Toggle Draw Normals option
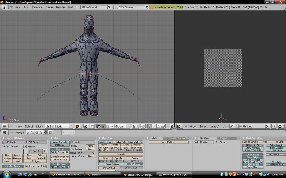The image size is (286, 178). tap(252, 148)
